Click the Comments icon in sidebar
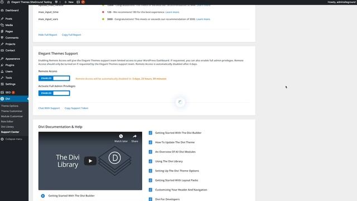This screenshot has height=201, width=357. (x=2, y=38)
